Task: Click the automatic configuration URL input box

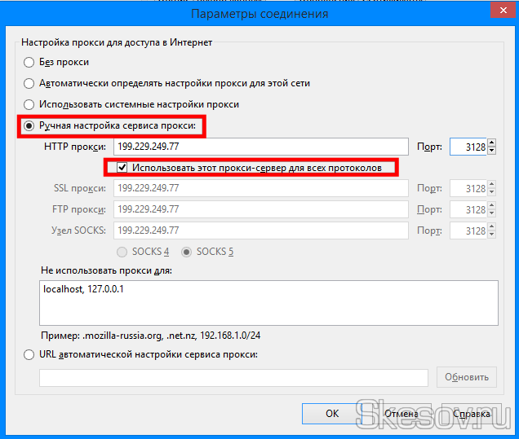Action: pos(233,377)
